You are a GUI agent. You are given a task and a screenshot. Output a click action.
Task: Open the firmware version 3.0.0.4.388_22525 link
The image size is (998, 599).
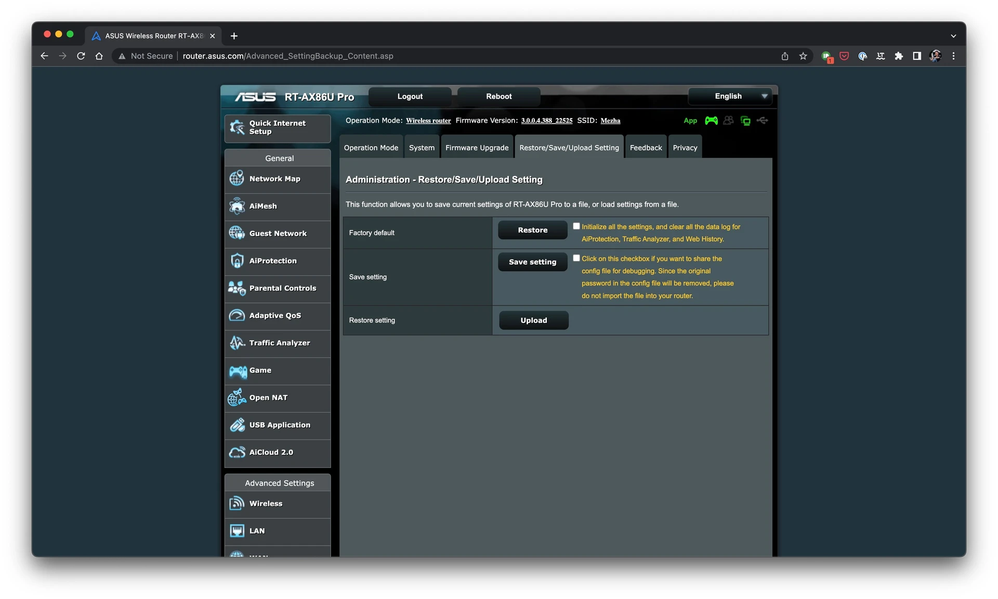[x=547, y=121]
